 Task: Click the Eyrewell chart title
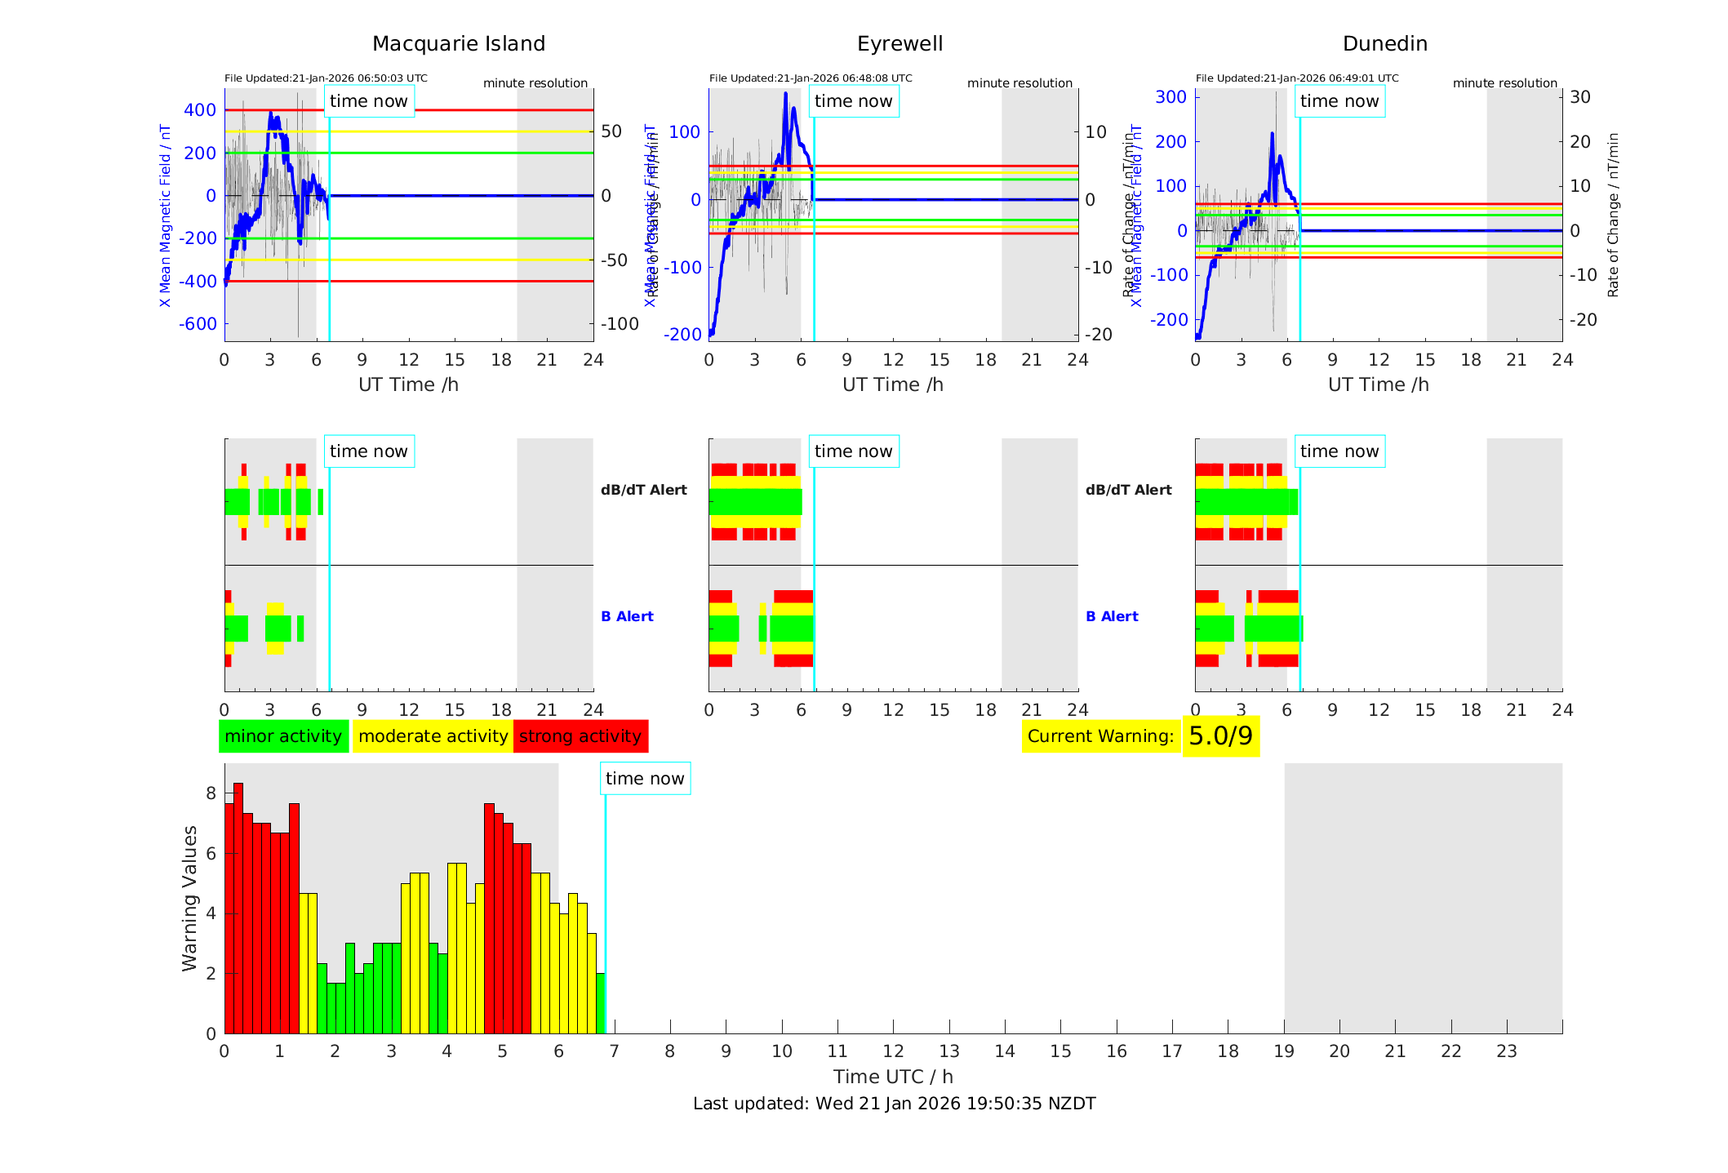click(900, 44)
